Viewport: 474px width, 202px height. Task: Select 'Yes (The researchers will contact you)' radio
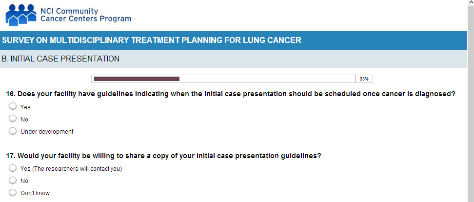click(x=13, y=168)
